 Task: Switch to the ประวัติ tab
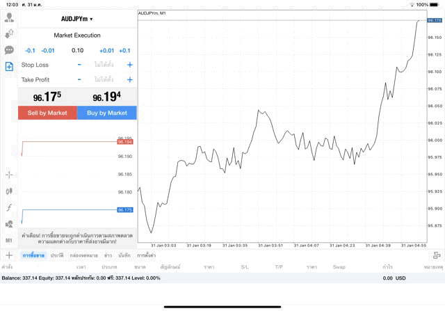pyautogui.click(x=56, y=256)
